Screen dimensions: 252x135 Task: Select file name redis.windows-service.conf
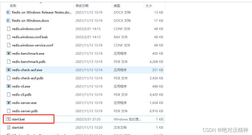[x=32, y=45]
